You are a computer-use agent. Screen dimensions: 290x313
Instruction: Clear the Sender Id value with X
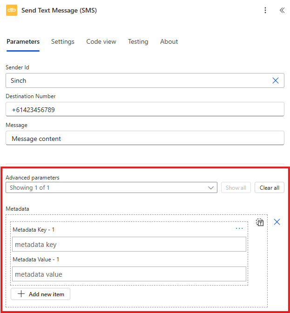point(276,80)
